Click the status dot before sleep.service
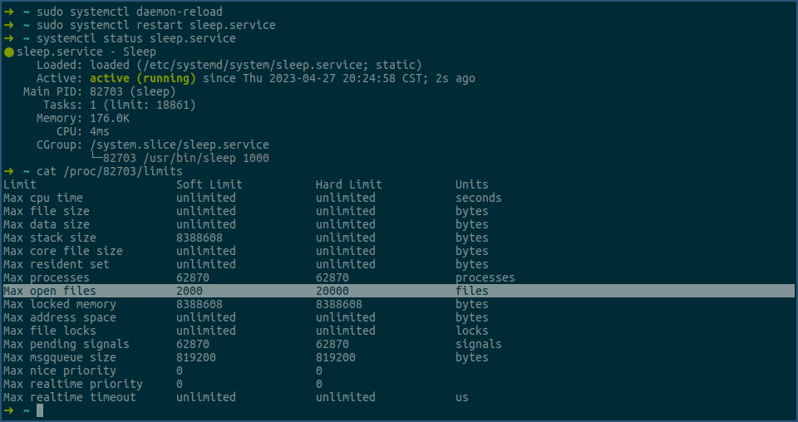798x422 pixels. [x=9, y=52]
